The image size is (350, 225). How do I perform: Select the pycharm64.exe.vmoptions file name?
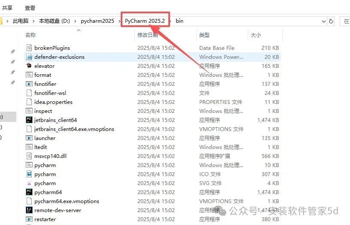[x=67, y=201]
